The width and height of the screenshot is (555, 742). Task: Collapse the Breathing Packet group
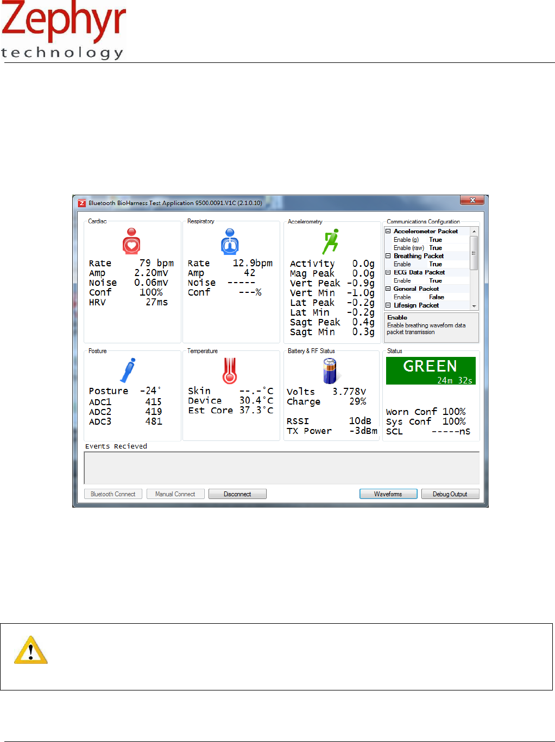(x=388, y=255)
